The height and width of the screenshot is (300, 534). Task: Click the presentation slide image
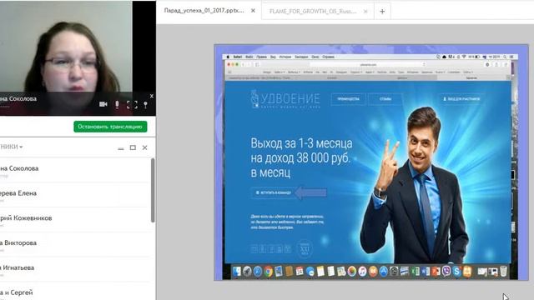(x=371, y=162)
